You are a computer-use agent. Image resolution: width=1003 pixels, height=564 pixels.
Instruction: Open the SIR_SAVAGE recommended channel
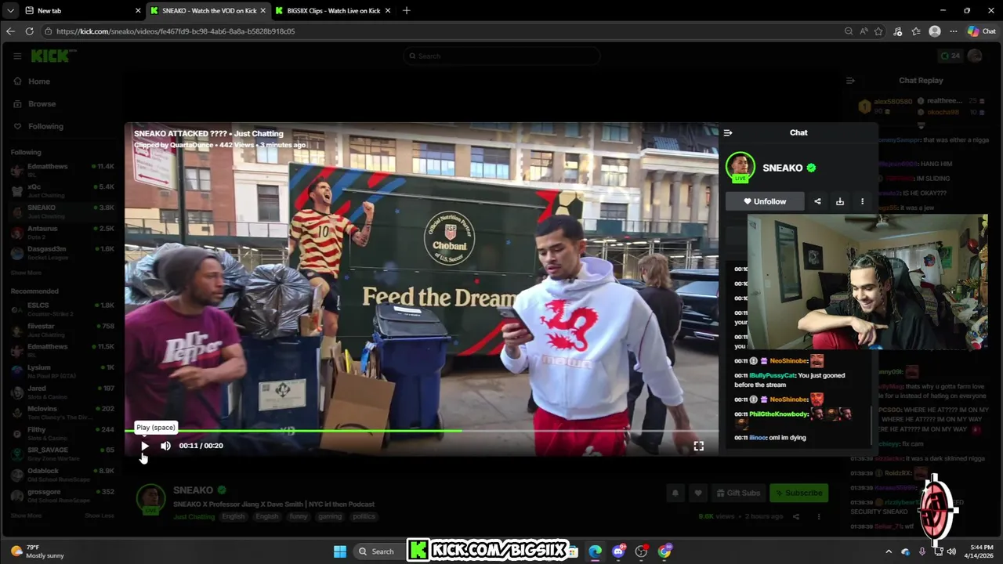(63, 454)
